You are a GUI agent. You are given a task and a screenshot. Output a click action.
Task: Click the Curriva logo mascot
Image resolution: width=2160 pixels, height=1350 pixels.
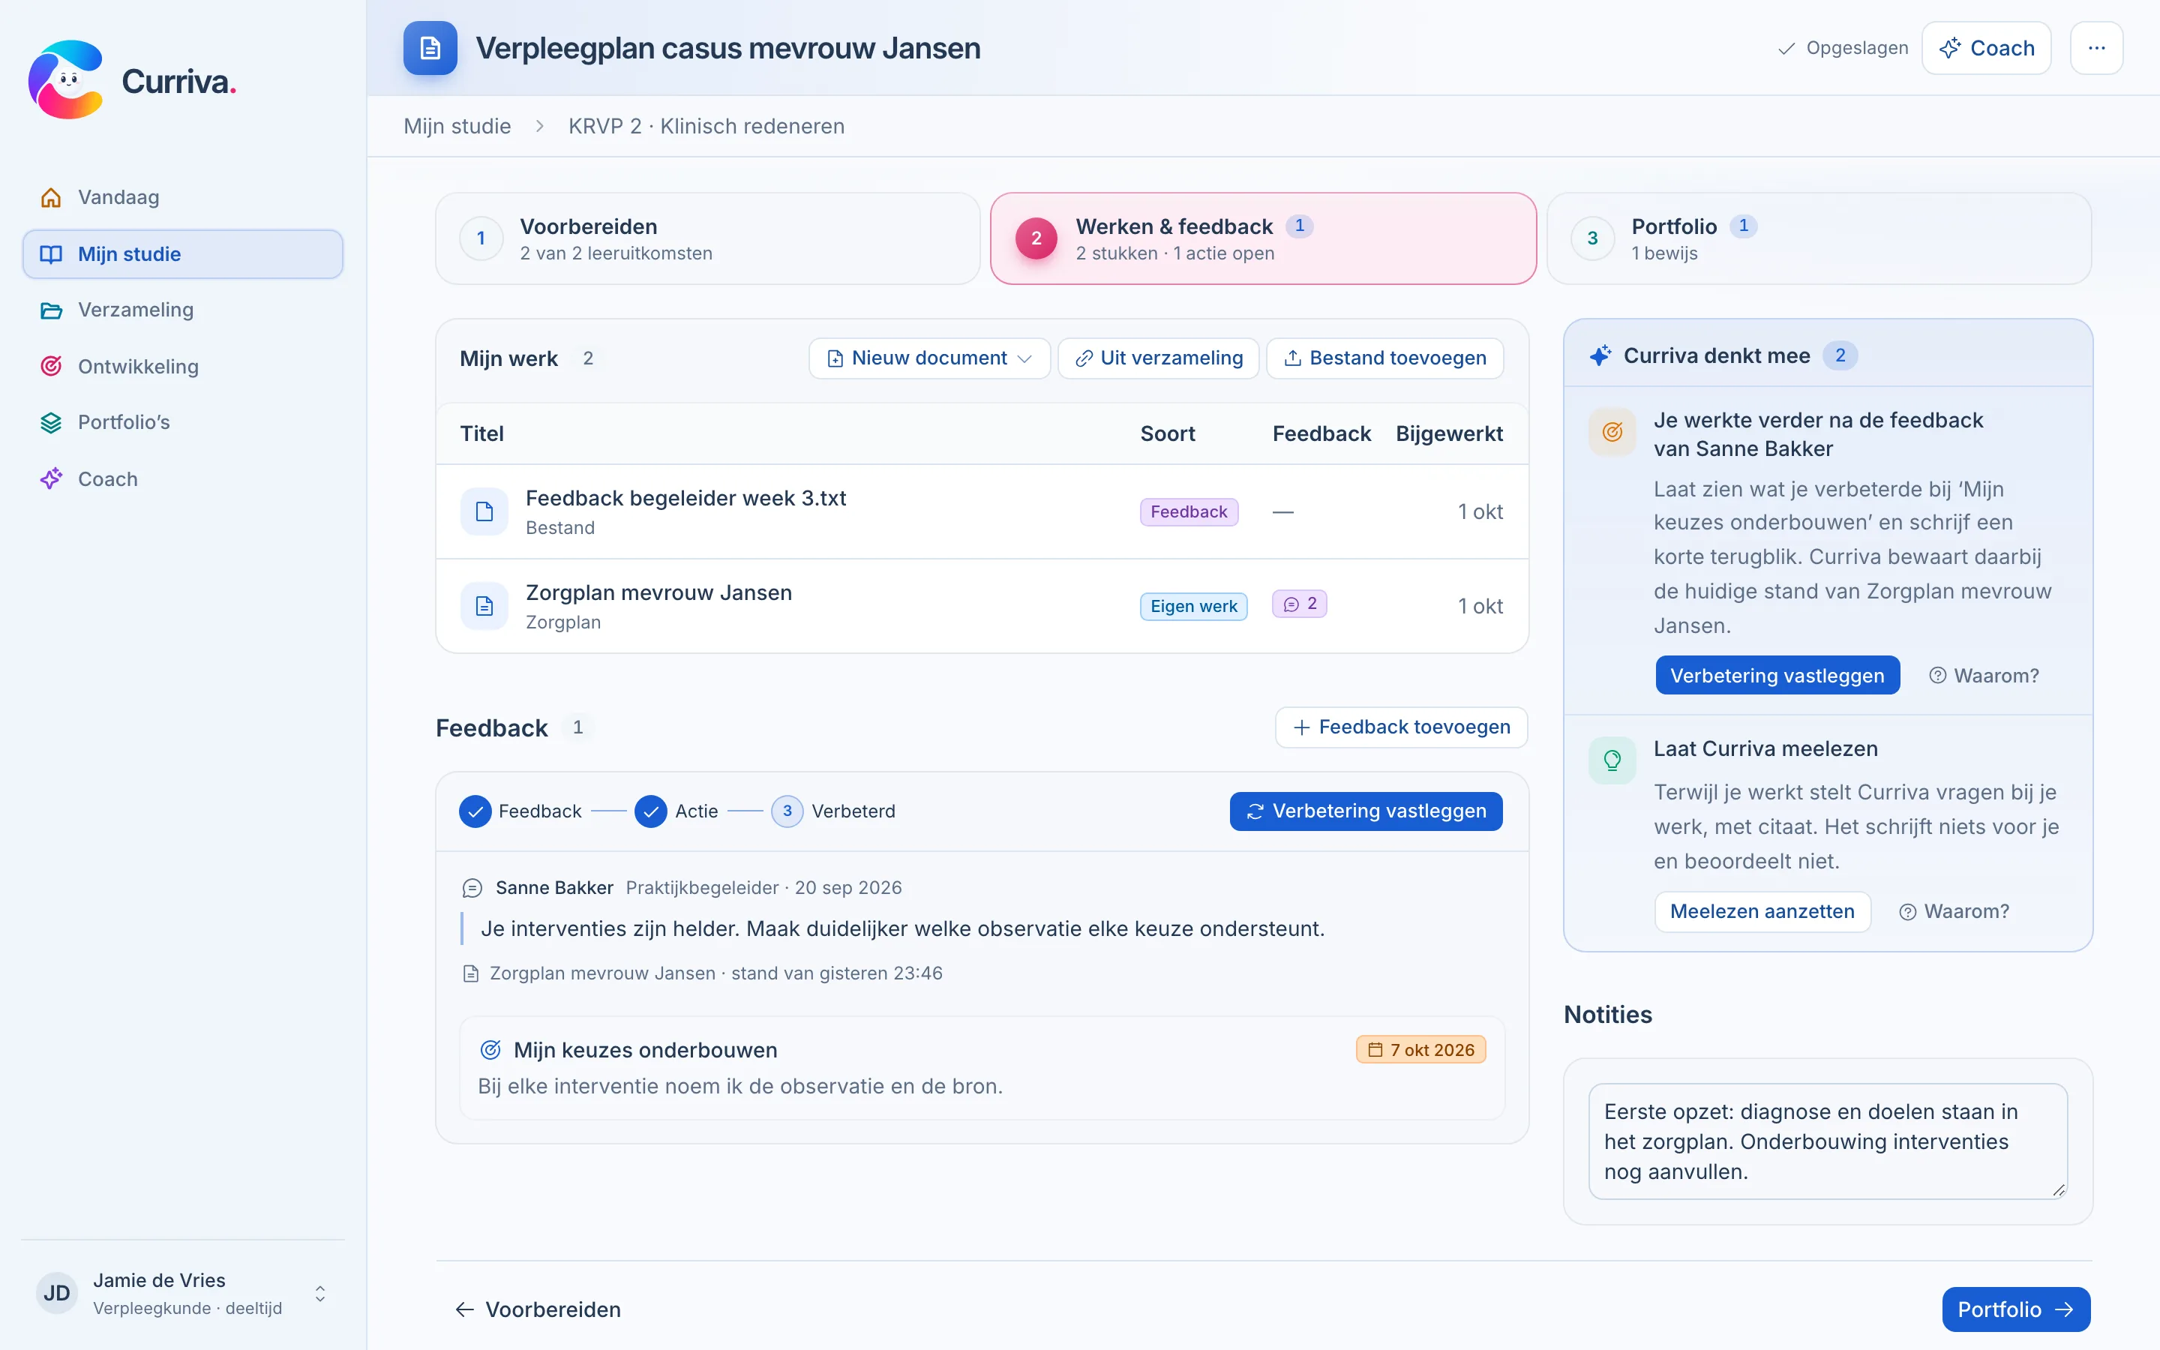coord(66,80)
